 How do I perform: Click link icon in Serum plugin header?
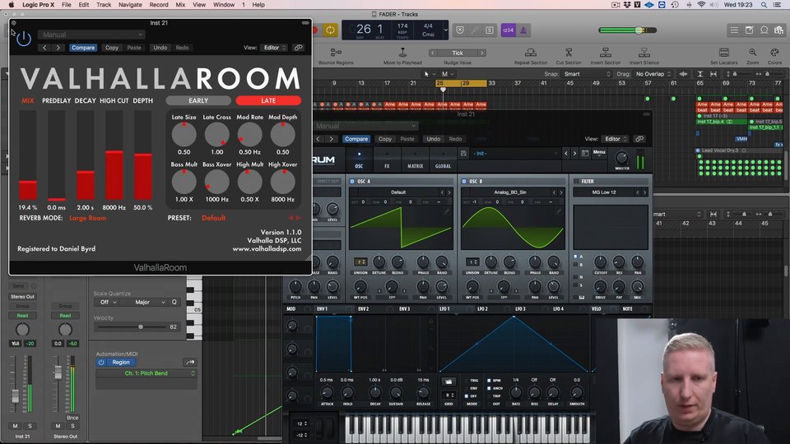click(639, 139)
